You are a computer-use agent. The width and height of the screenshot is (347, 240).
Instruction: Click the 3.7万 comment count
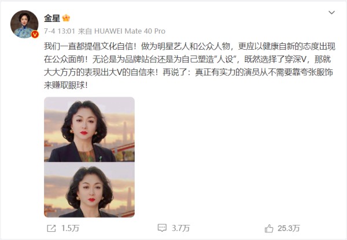click(x=181, y=228)
